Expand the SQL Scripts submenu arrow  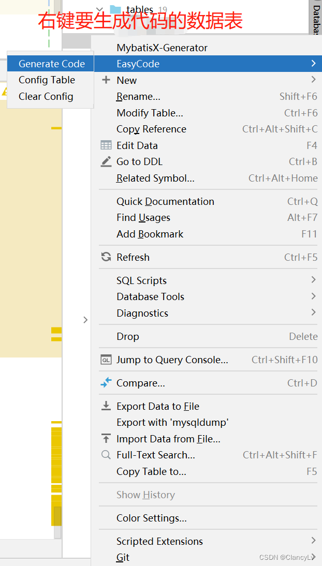pyautogui.click(x=313, y=280)
